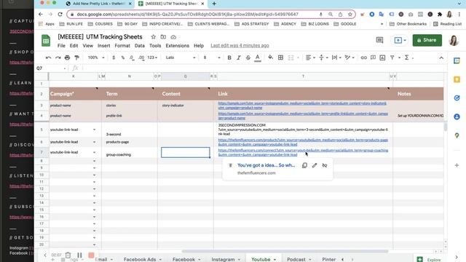Print the spreadsheet

[68, 57]
